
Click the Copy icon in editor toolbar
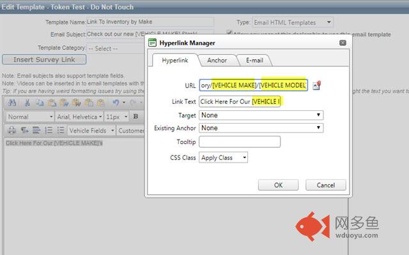(x=40, y=103)
